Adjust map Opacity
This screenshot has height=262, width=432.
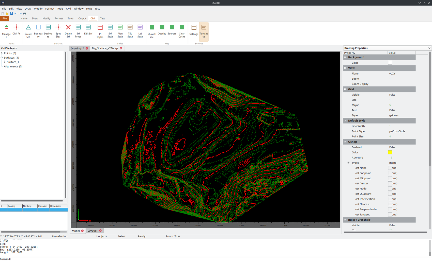pyautogui.click(x=162, y=30)
